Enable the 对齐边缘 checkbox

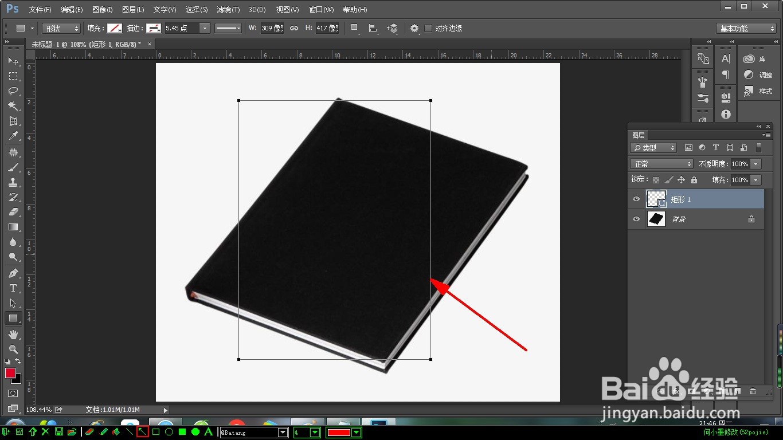click(428, 28)
